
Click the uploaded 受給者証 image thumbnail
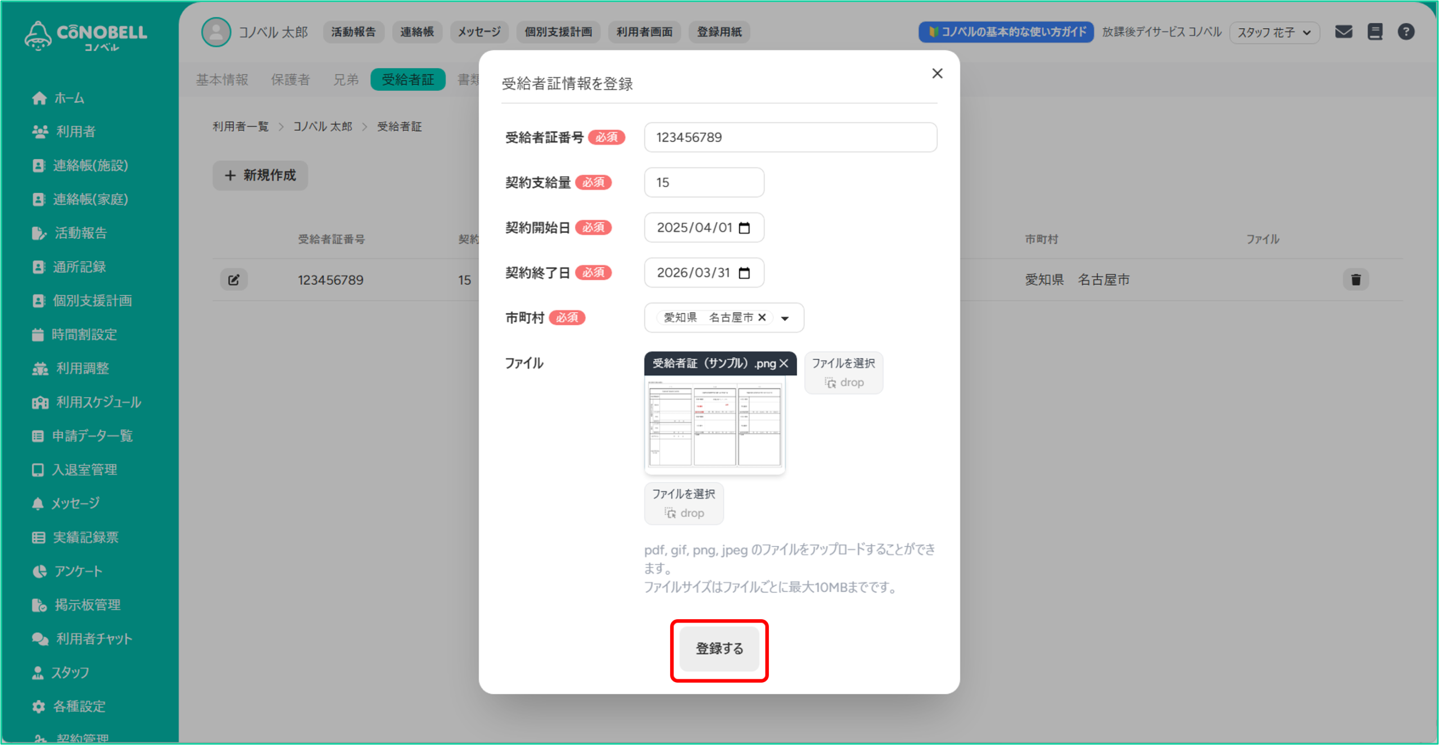714,425
